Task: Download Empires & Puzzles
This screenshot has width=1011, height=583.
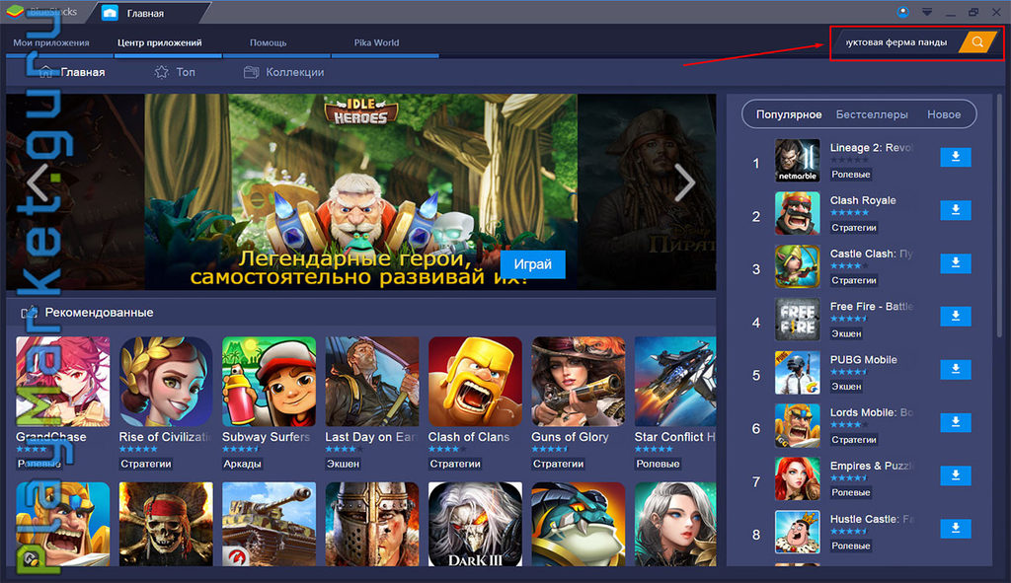Action: pos(956,475)
